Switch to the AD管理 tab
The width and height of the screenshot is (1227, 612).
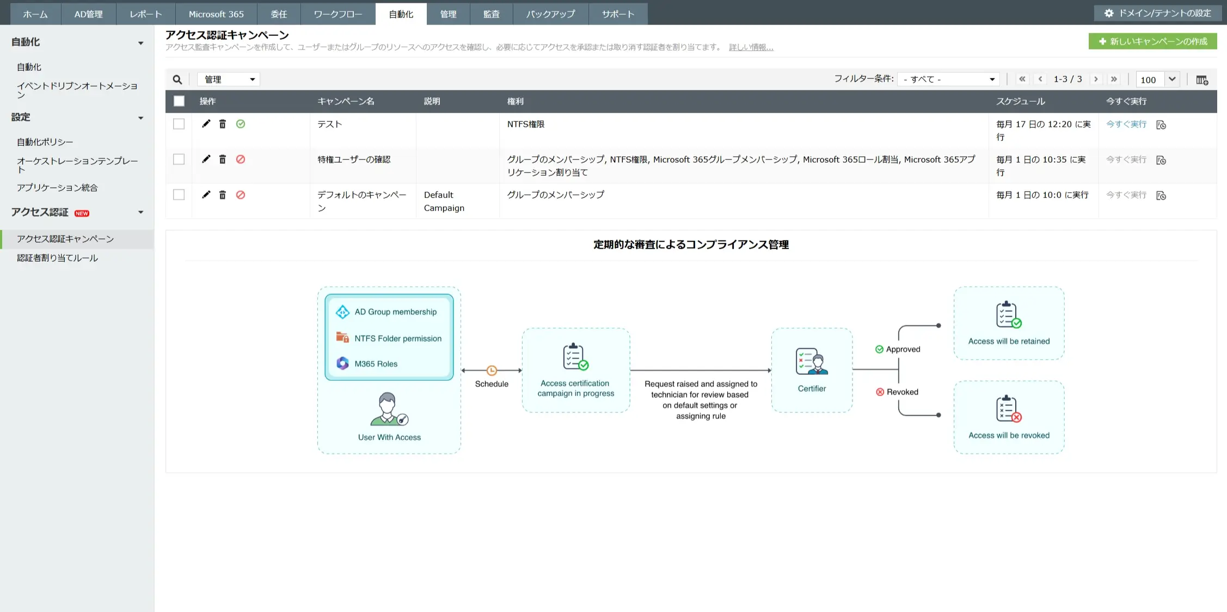(89, 14)
